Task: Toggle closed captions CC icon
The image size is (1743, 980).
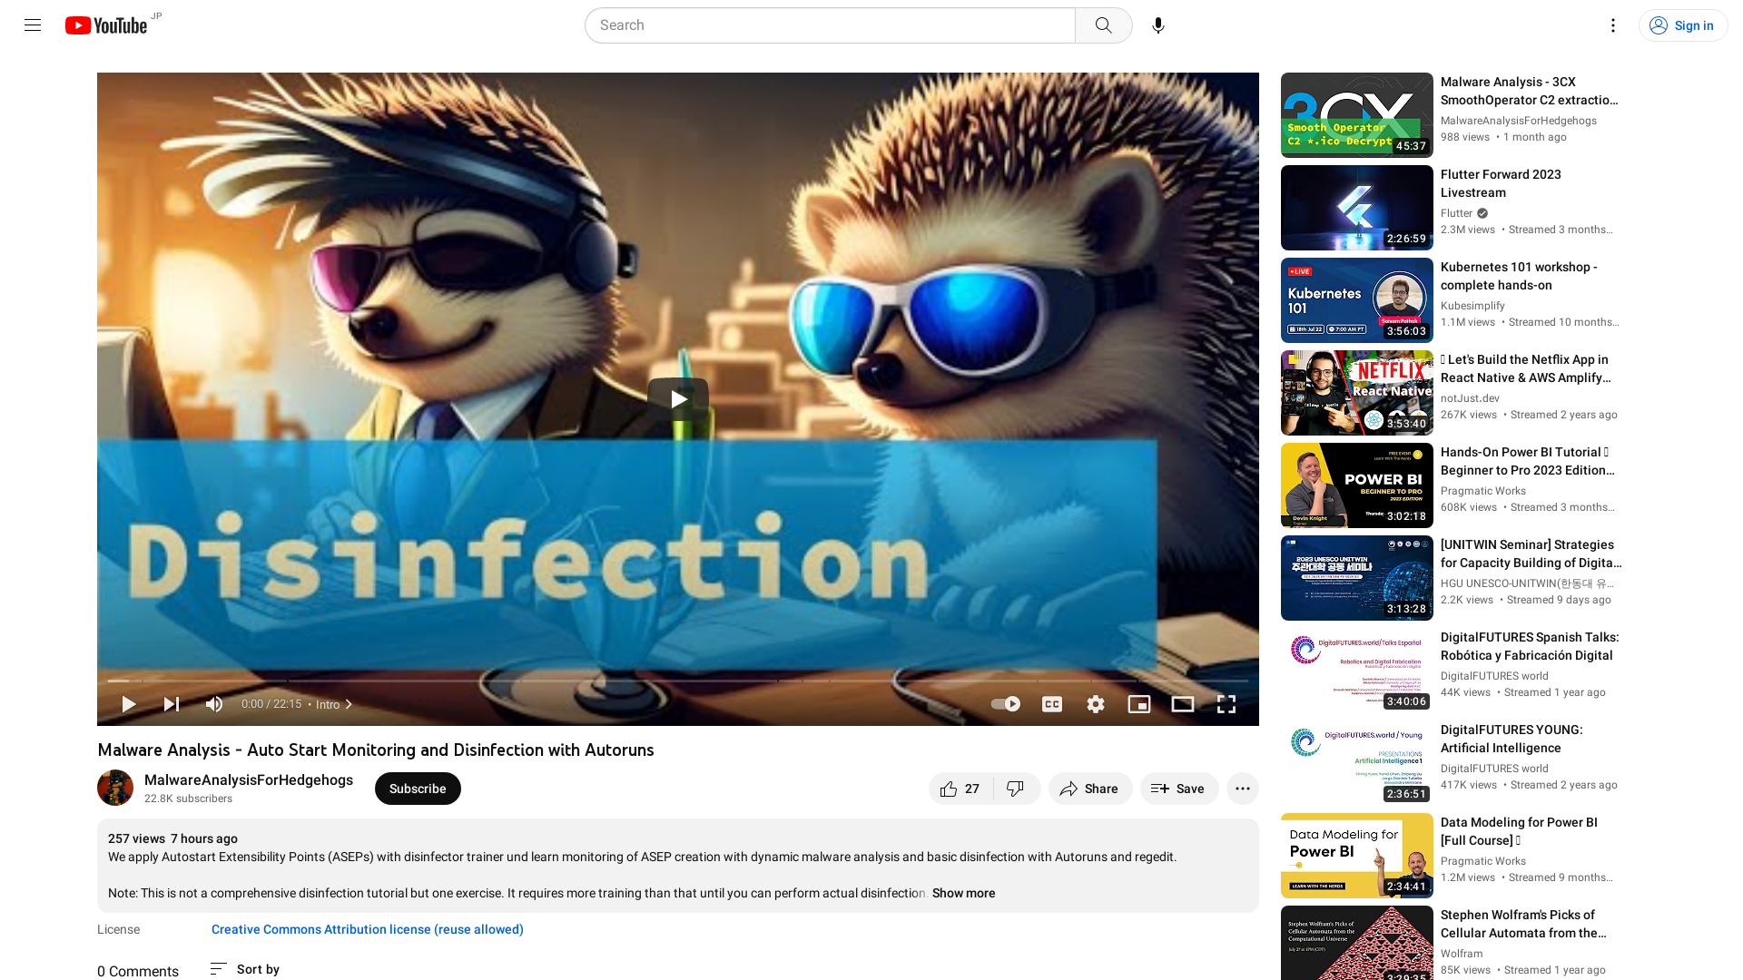Action: coord(1052,703)
